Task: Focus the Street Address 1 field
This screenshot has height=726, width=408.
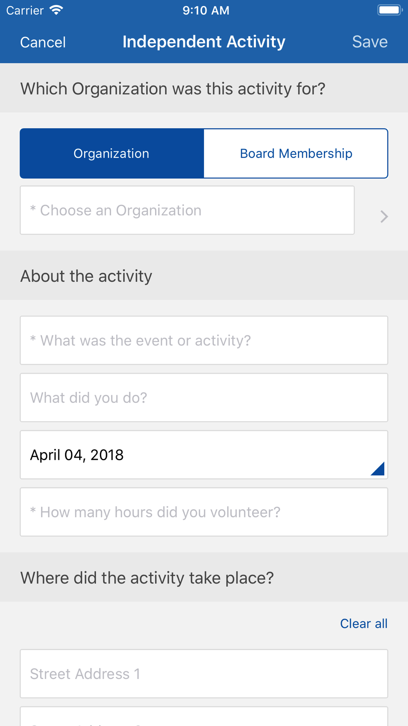Action: pyautogui.click(x=204, y=674)
